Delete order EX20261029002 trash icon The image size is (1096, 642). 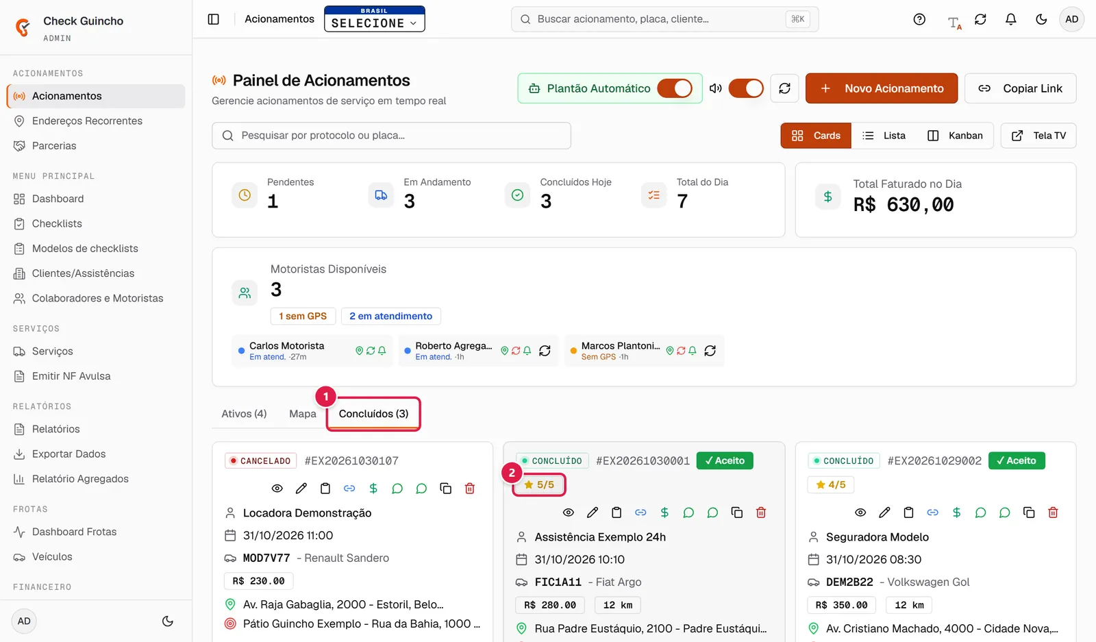click(x=1053, y=513)
